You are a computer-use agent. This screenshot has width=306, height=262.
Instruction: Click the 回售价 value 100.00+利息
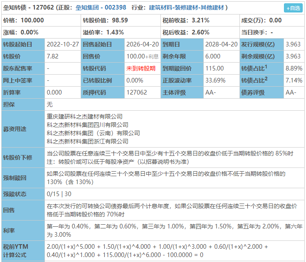(x=143, y=56)
